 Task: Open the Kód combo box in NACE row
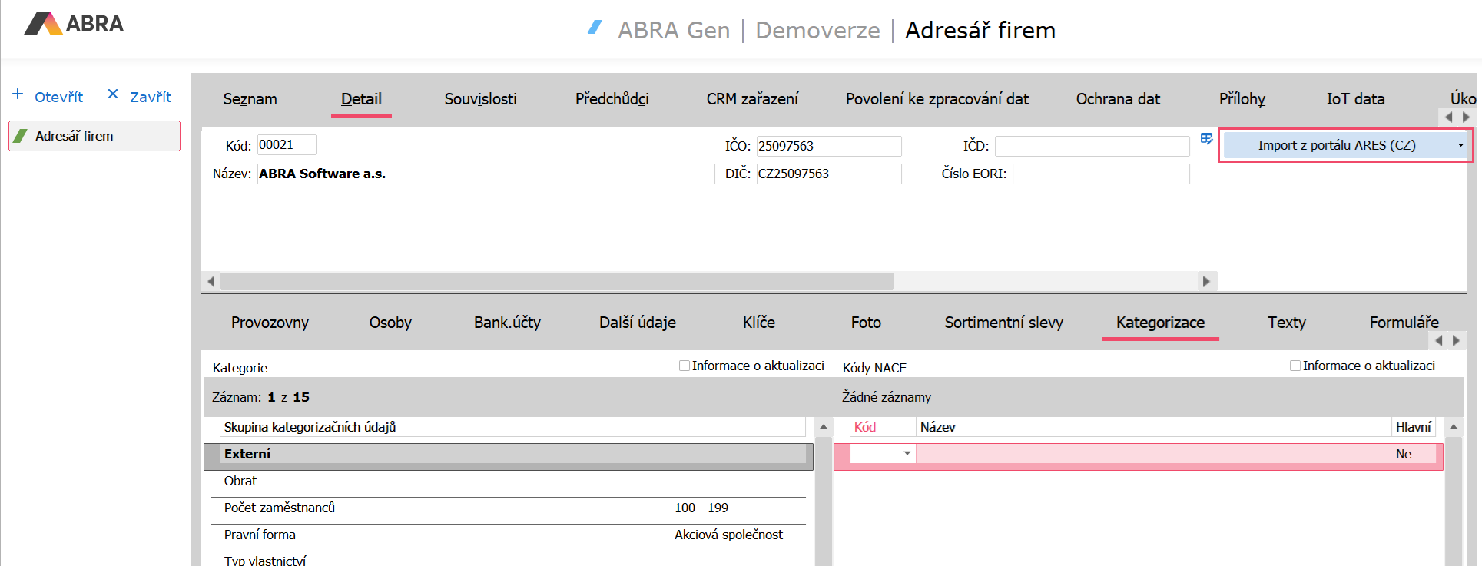(x=907, y=454)
